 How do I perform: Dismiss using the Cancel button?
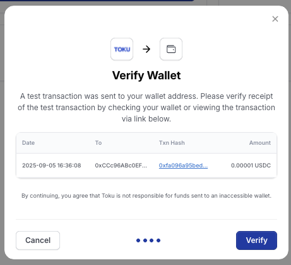38,240
